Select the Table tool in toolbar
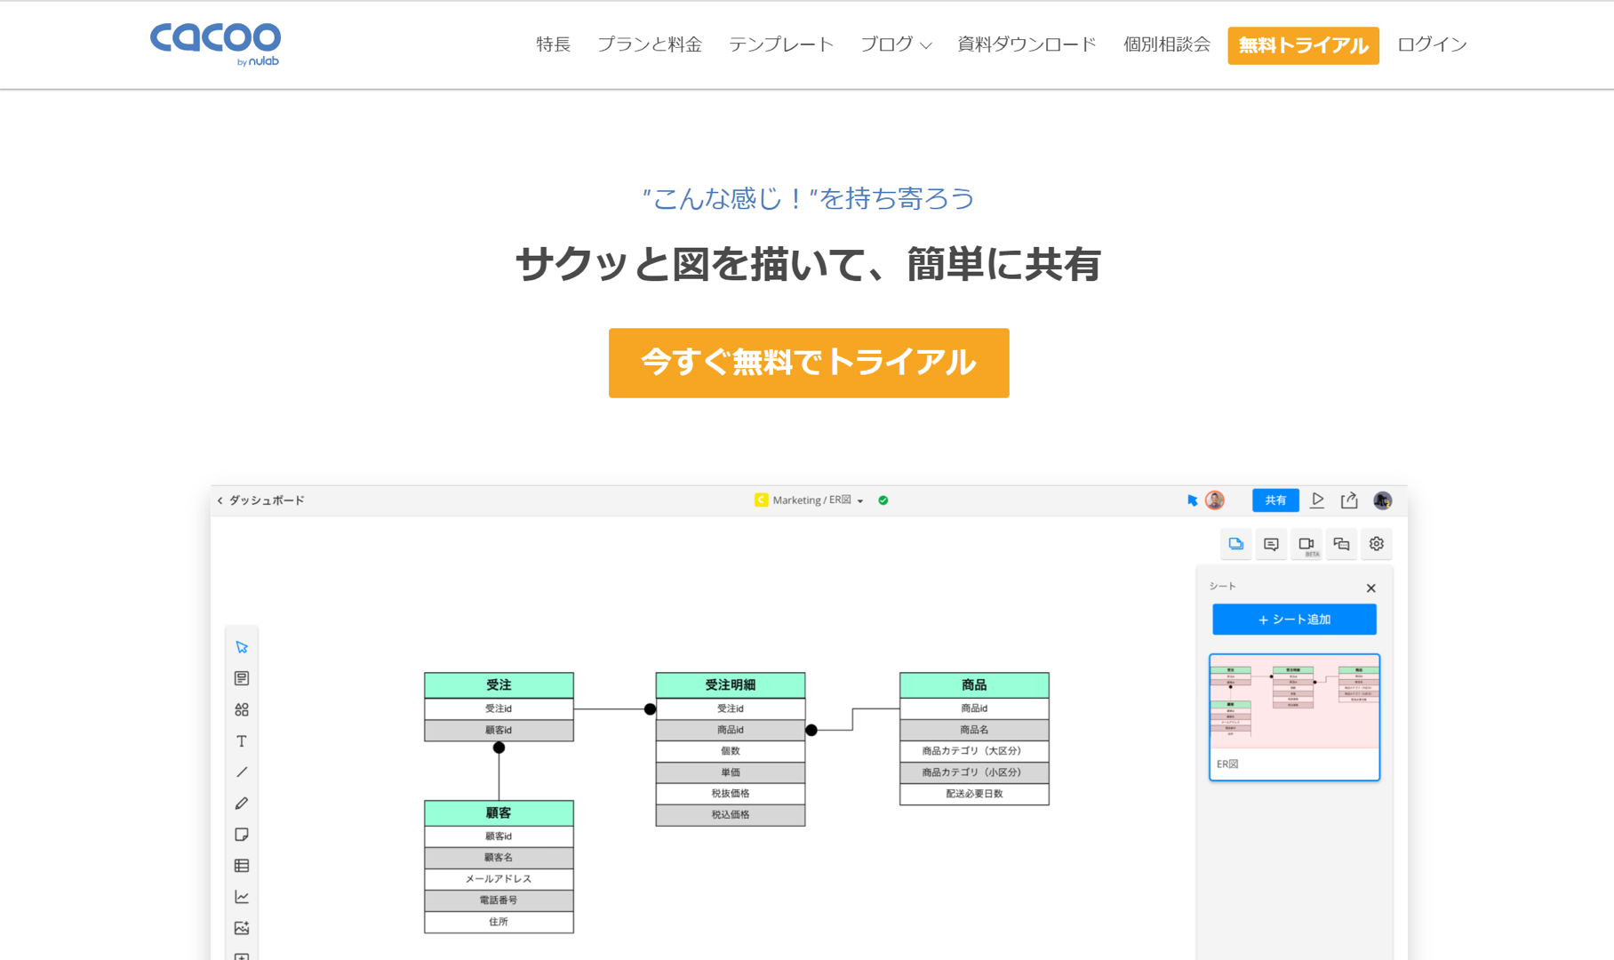Screen dimensions: 1614x960 click(242, 866)
